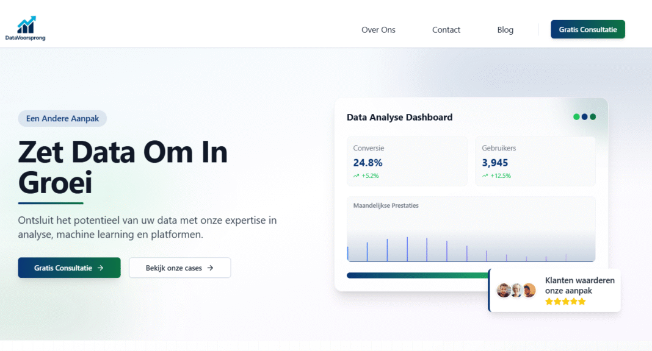652x351 pixels.
Task: Go to the Contact page
Action: coord(446,30)
